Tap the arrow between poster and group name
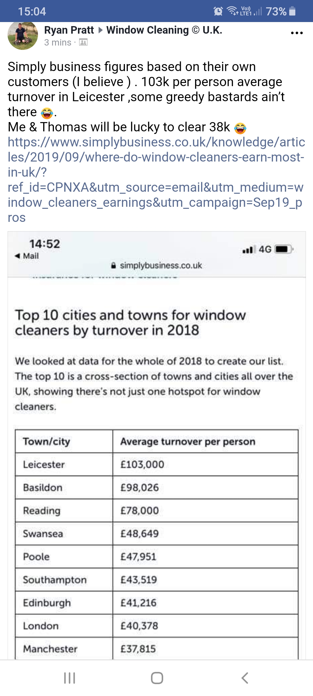Viewport: 313px width, 696px height. pos(100,30)
